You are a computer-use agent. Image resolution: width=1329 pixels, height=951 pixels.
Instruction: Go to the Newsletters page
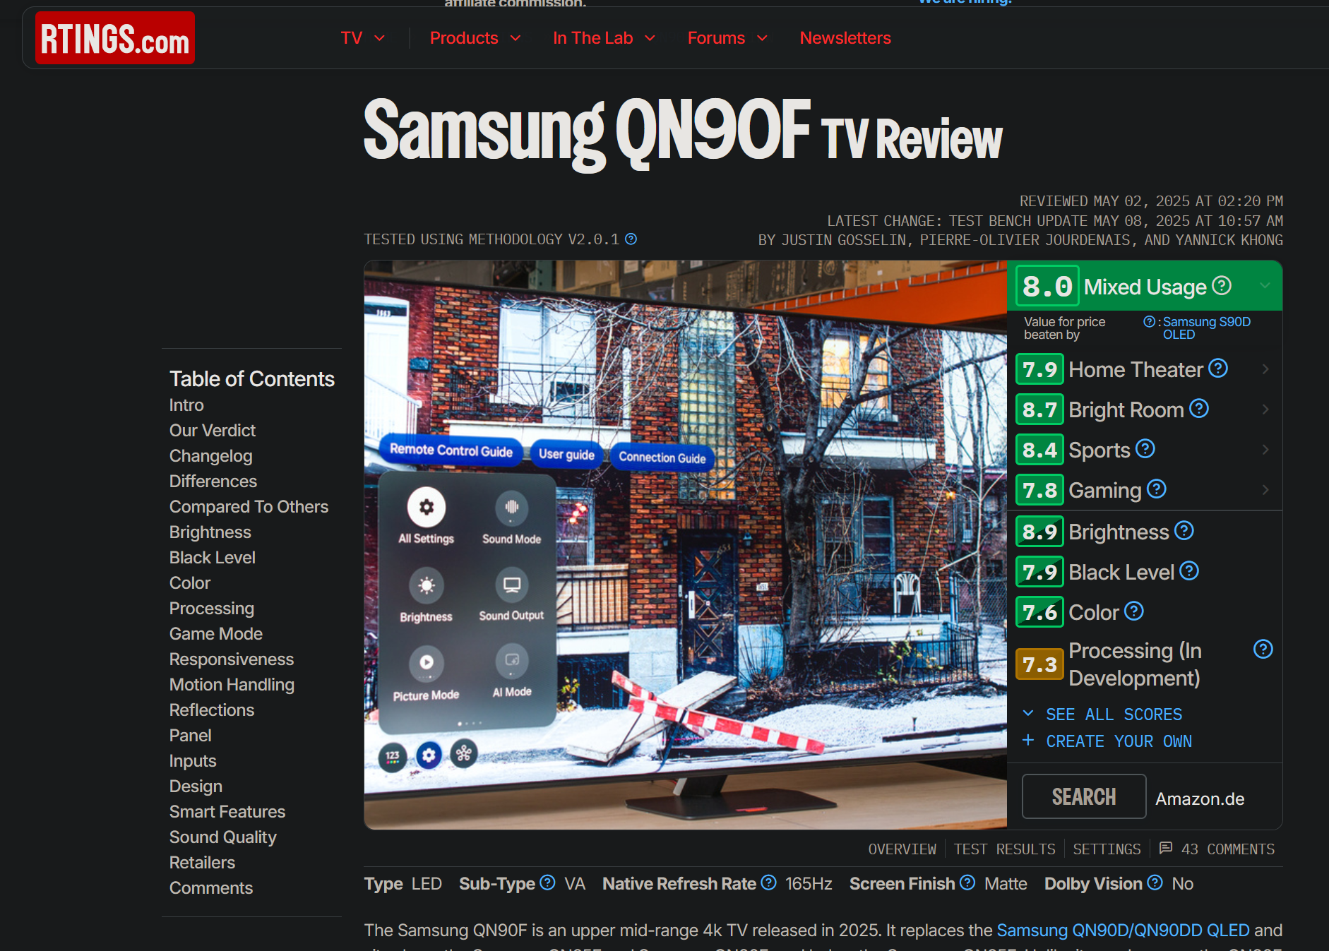[845, 38]
